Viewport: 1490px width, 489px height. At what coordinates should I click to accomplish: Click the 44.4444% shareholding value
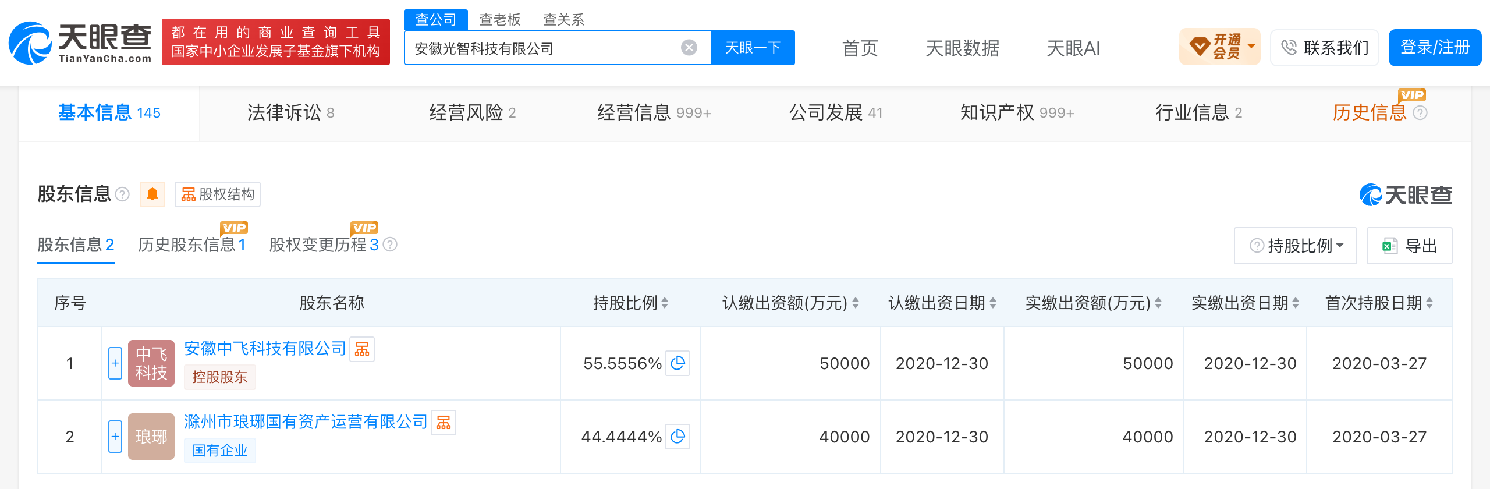622,437
